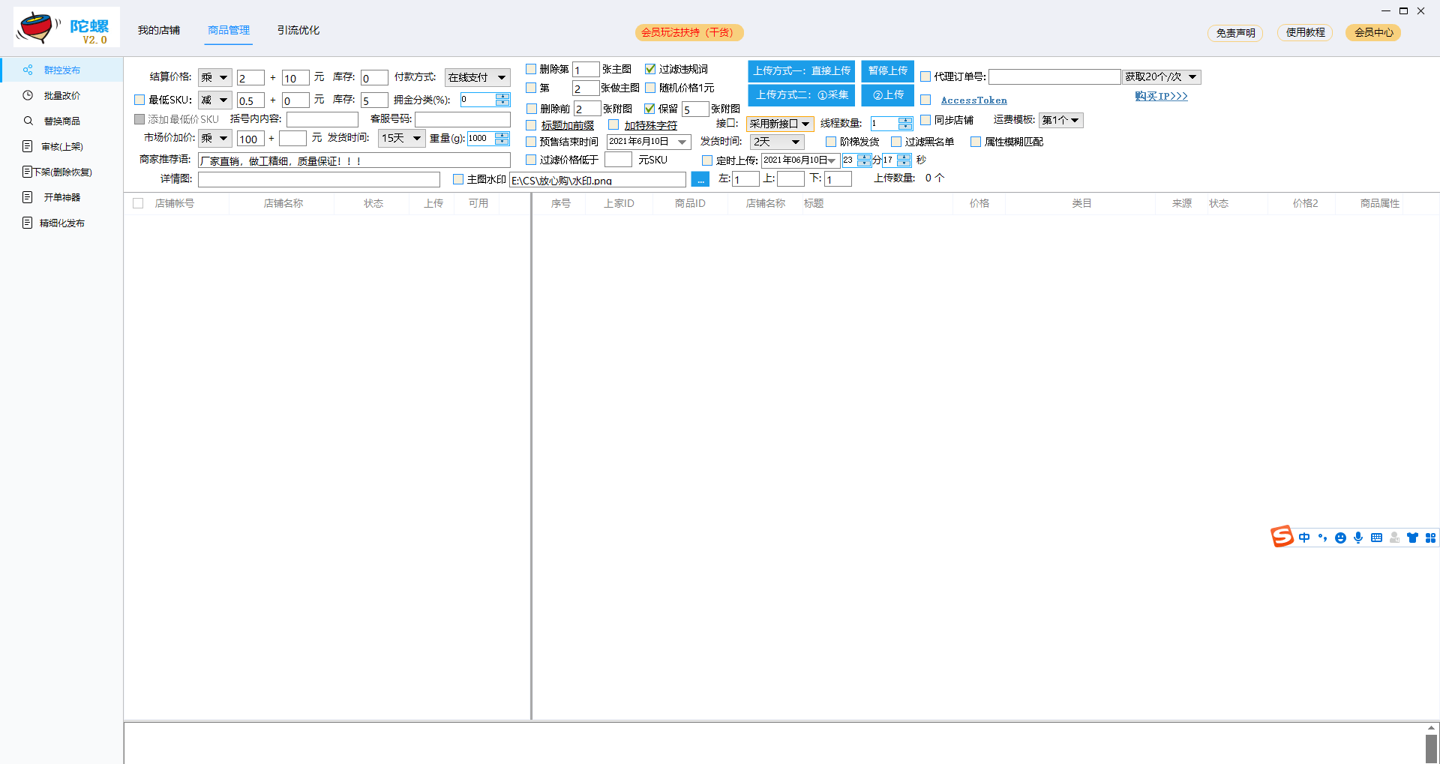Open the 最低SKU 减 operator dropdown

pos(215,100)
